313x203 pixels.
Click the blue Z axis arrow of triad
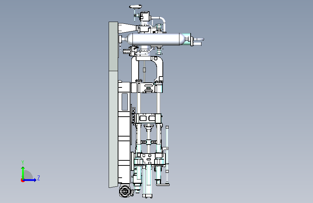(30, 180)
